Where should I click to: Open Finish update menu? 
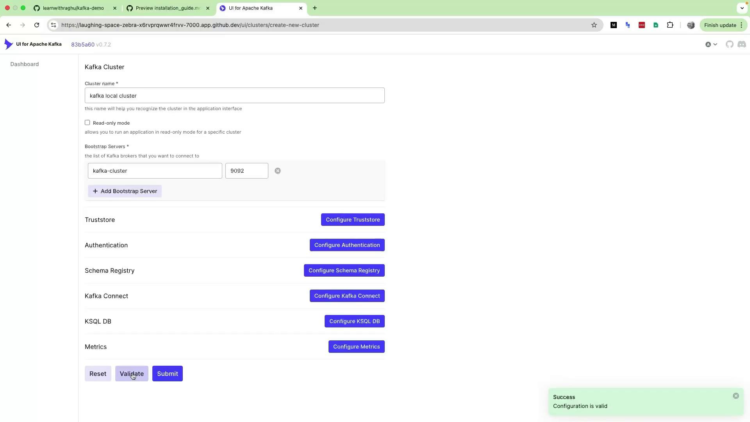click(x=723, y=25)
